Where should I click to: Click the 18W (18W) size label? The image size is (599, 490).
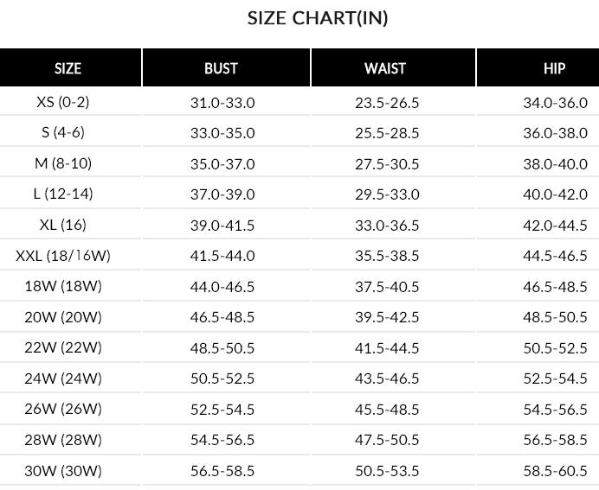(63, 286)
